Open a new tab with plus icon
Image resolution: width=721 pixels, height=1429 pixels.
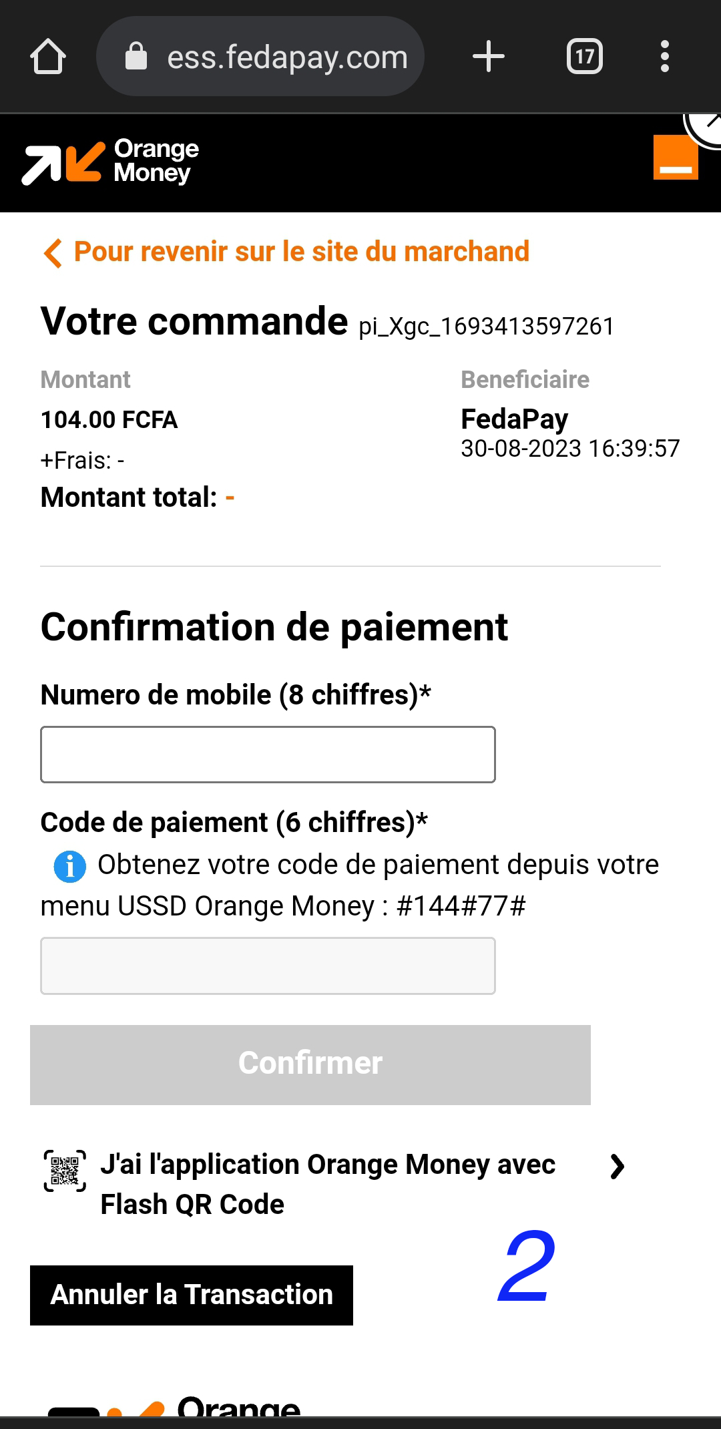tap(489, 57)
